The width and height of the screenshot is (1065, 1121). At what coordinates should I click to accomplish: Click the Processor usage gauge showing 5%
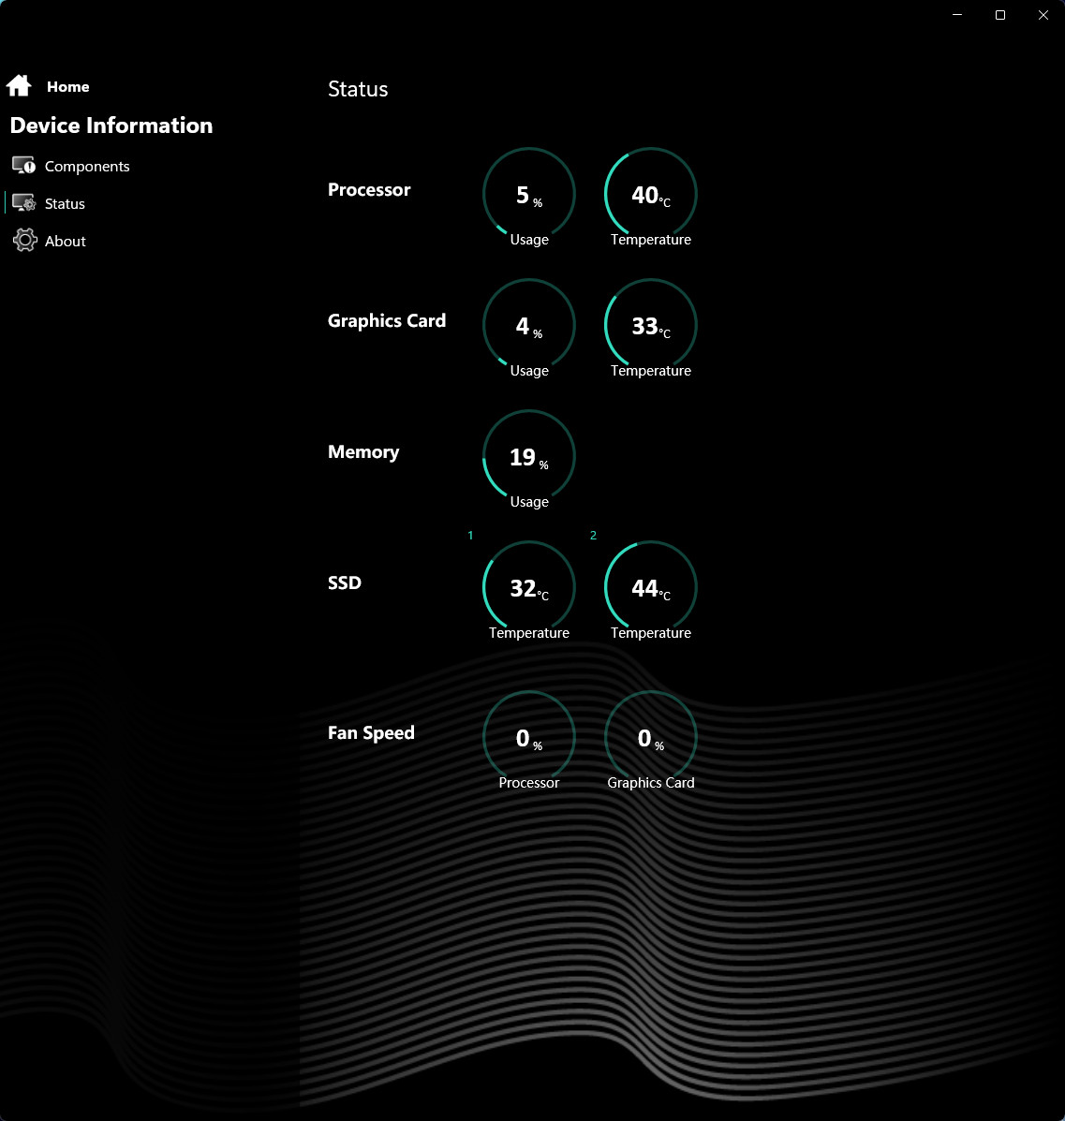coord(529,195)
